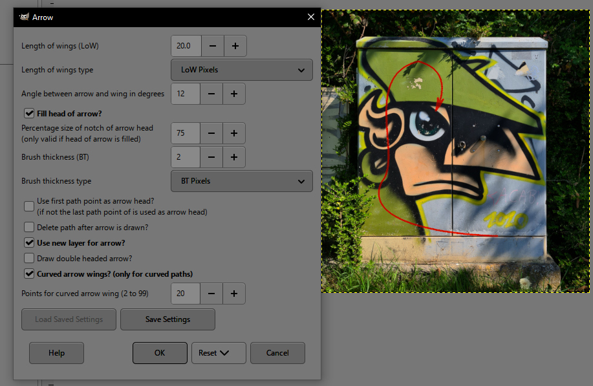Click the notch percentage field showing 75
This screenshot has height=386, width=593.
tap(186, 133)
